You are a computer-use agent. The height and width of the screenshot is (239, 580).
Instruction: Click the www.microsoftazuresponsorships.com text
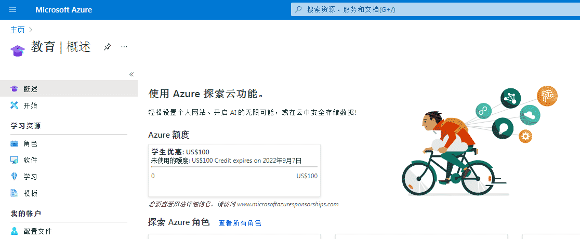pos(288,204)
